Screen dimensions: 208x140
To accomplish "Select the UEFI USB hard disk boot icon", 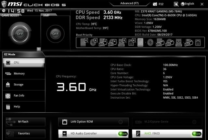I will 103,42.
